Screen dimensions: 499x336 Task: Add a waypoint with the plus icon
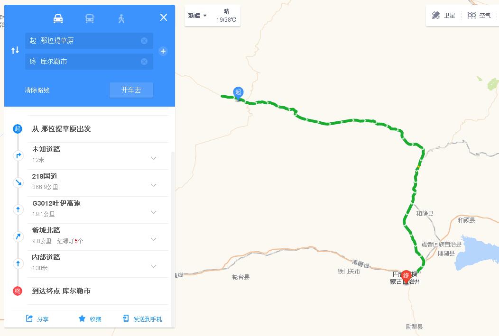163,51
